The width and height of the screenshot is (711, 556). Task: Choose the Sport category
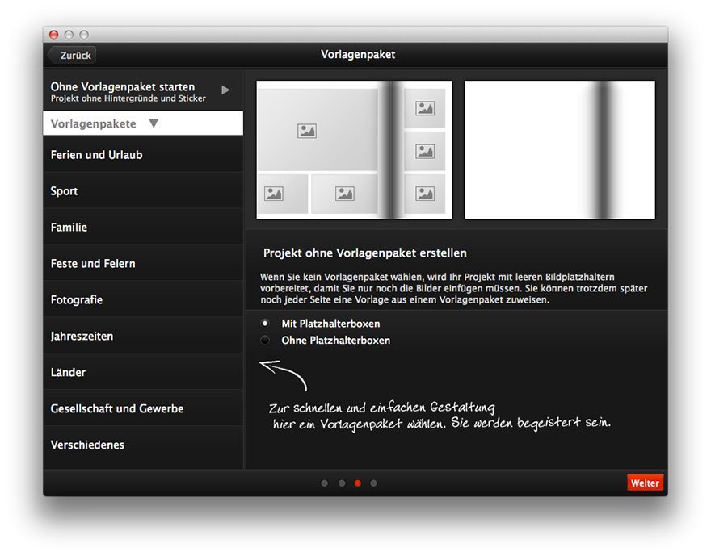point(143,191)
